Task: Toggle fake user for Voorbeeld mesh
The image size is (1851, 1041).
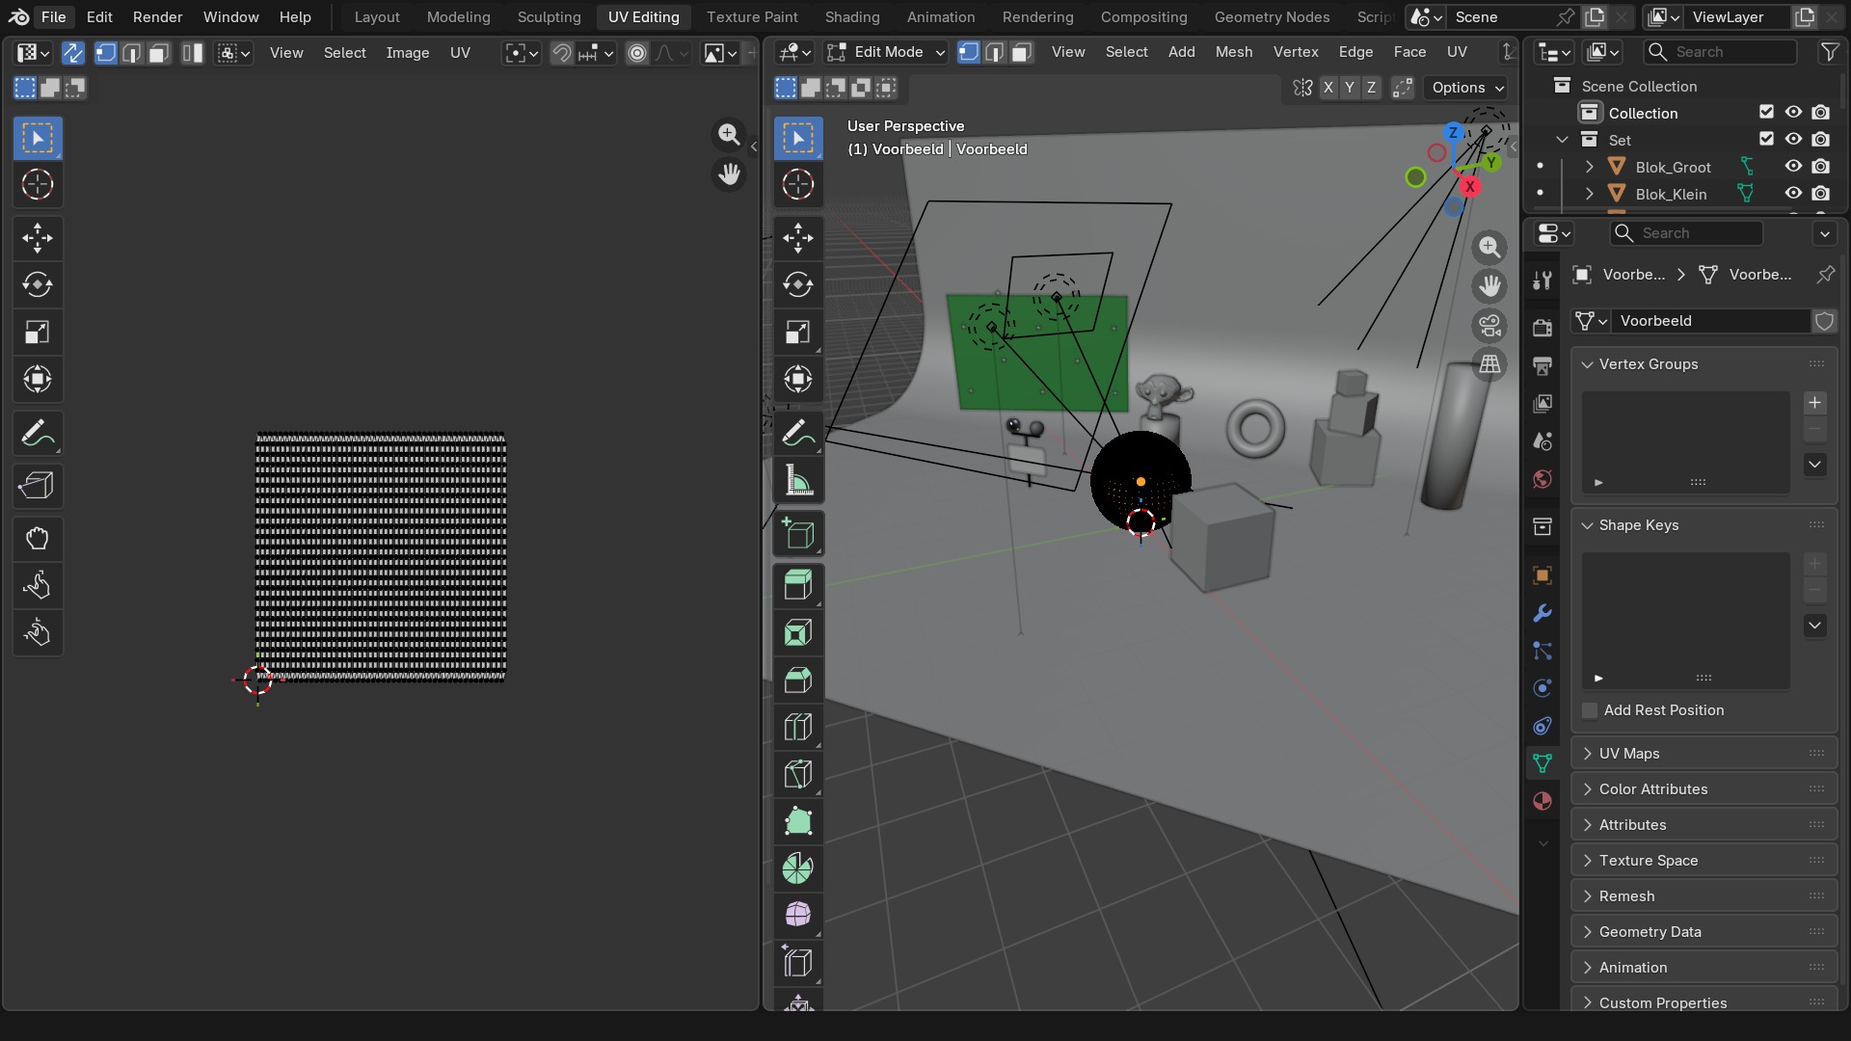Action: 1824,321
